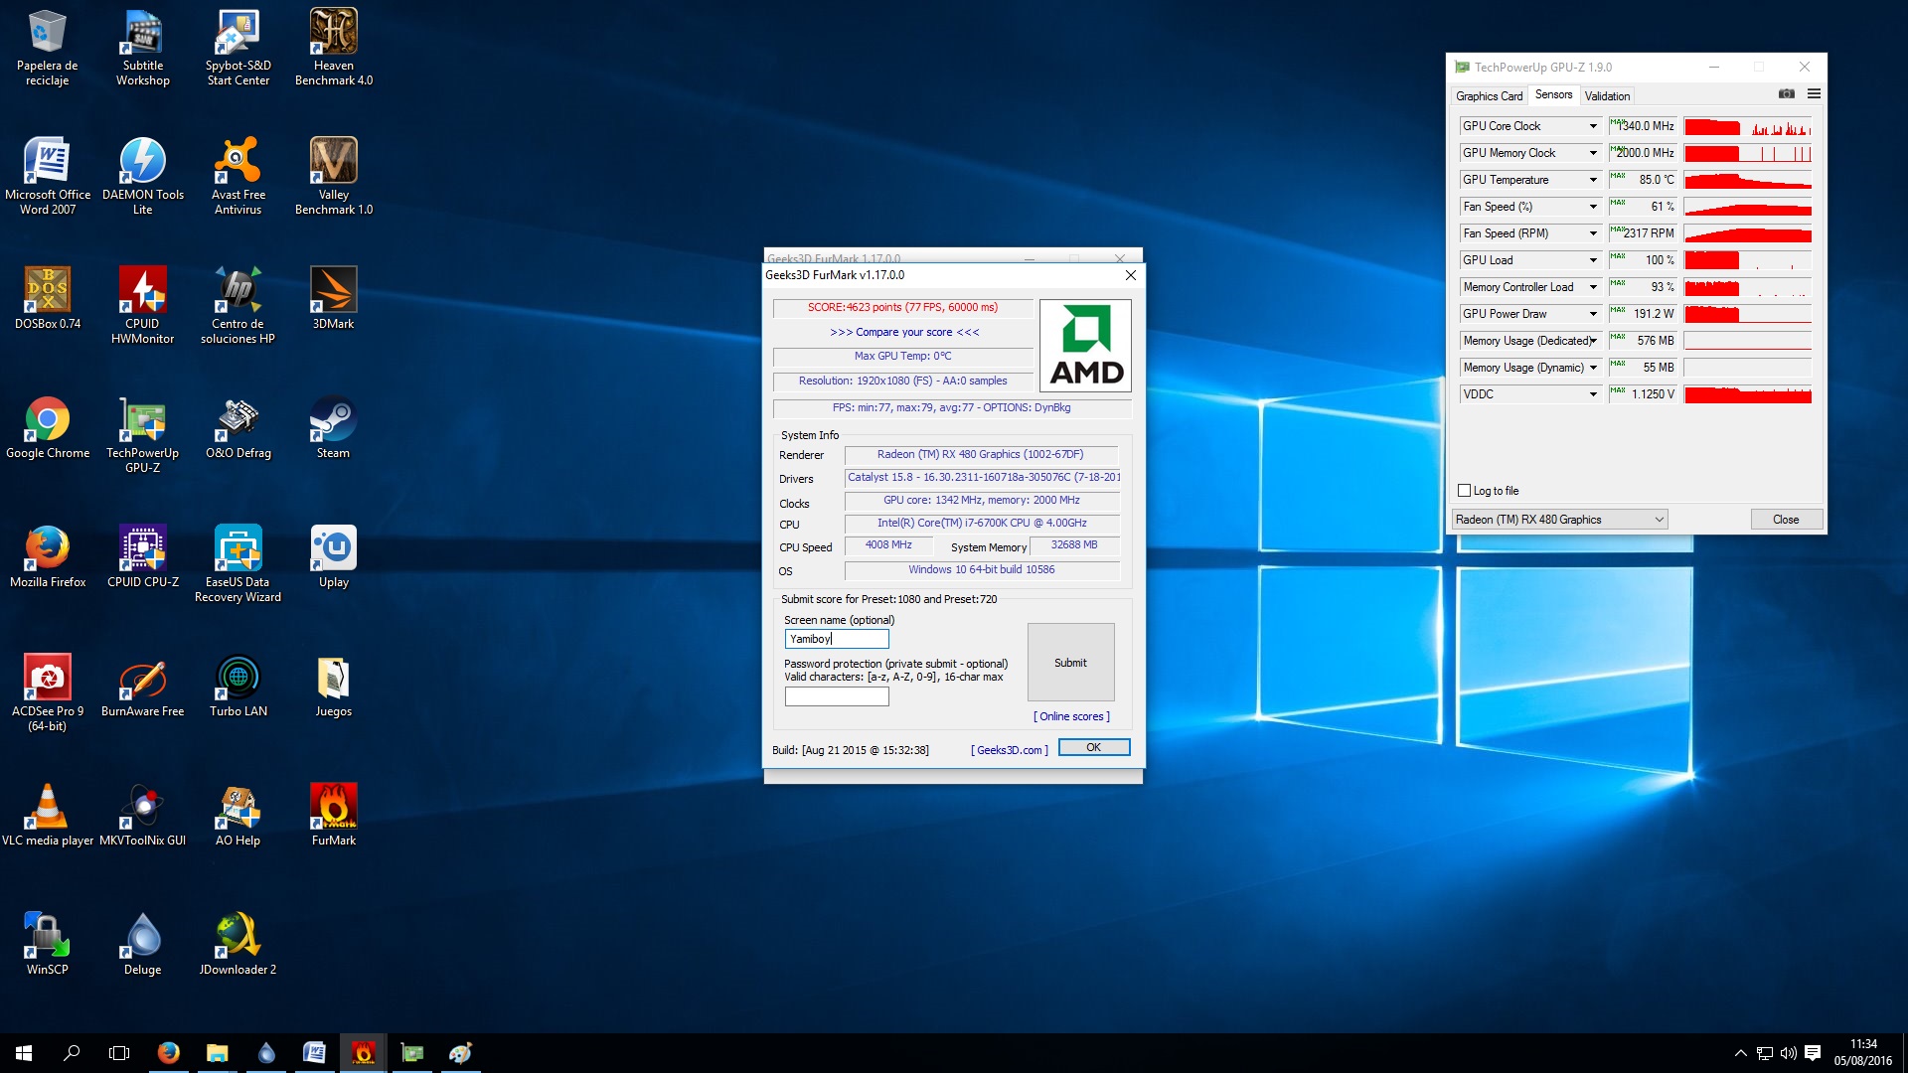Expand GPU Power Draw sensor dropdown

coord(1593,314)
